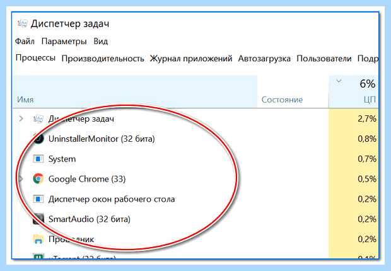The image size is (391, 271).
Task: Expand the Google Chrome (33) group
Action: coord(21,179)
